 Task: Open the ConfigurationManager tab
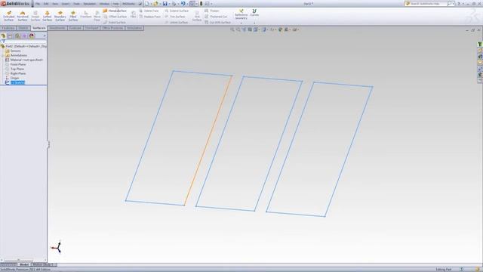[17, 36]
